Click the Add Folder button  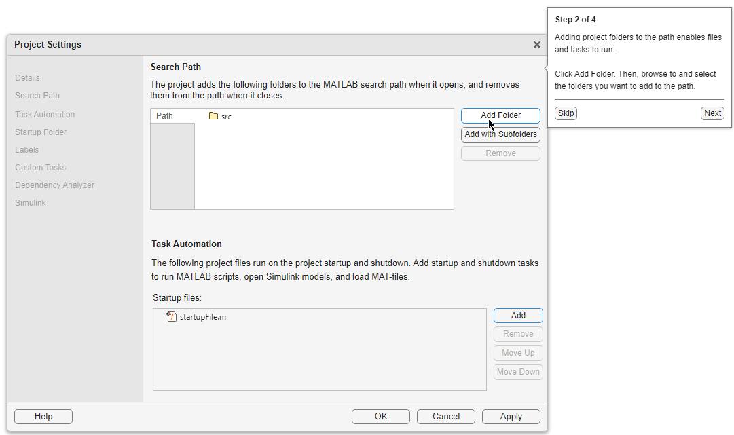point(500,115)
